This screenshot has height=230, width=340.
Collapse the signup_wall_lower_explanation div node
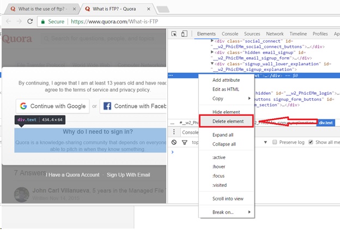pos(212,64)
